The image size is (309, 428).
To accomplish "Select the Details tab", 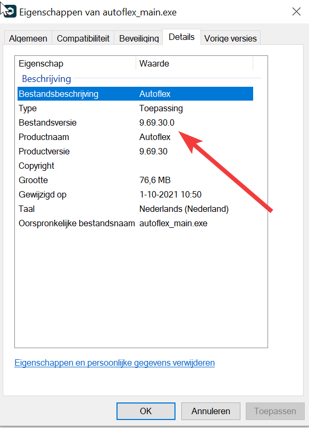I will tap(182, 37).
